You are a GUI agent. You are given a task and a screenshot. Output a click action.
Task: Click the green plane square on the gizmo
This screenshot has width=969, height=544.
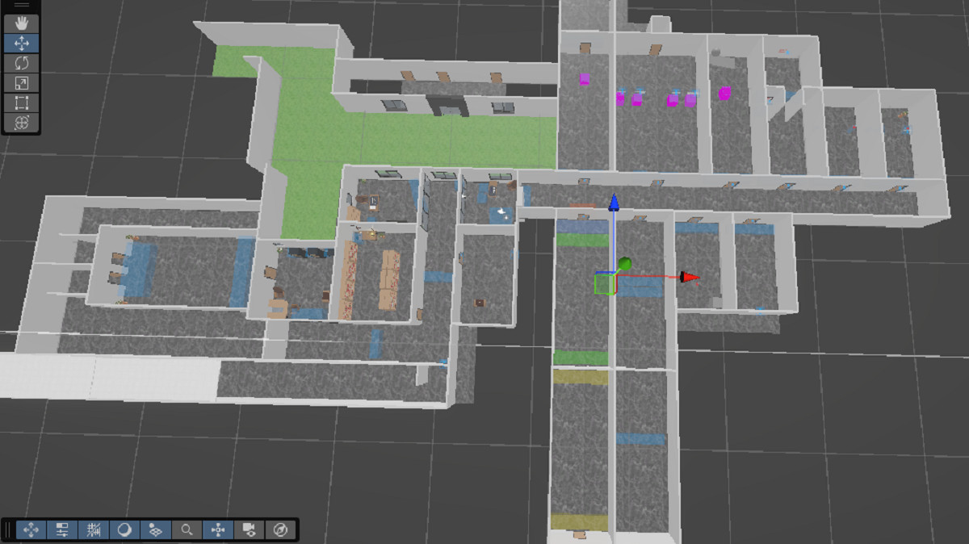point(604,284)
